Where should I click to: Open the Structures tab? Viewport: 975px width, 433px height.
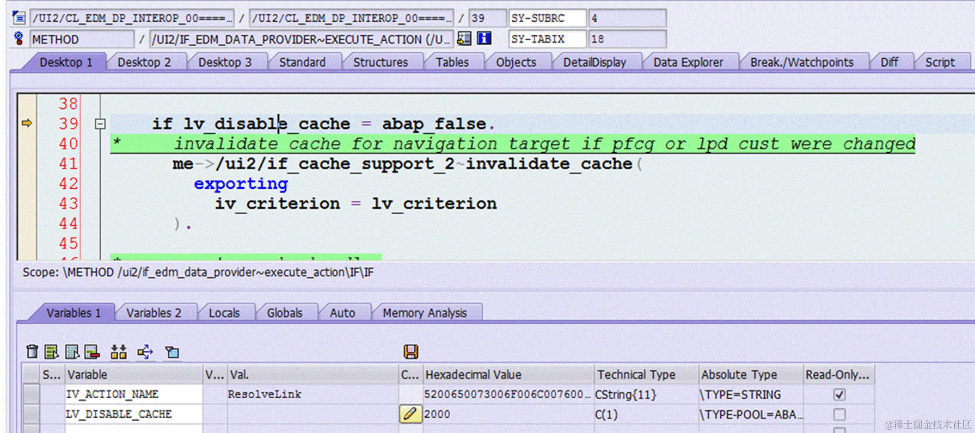(381, 62)
